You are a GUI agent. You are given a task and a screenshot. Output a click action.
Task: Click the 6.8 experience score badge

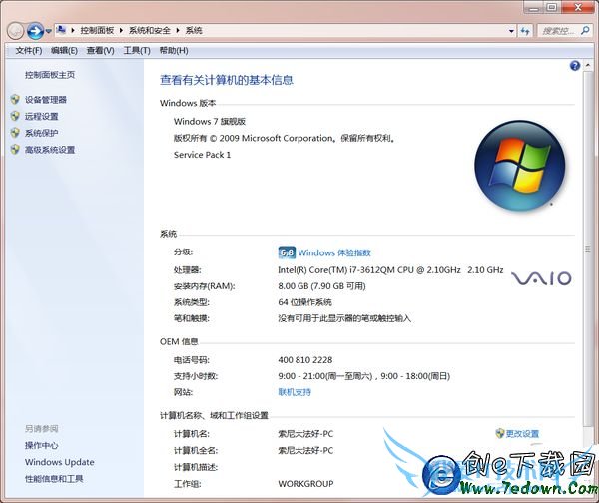click(x=287, y=252)
